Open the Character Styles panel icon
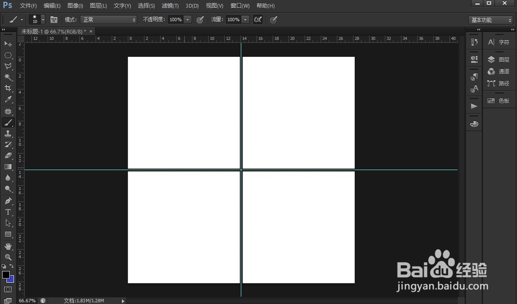 474,88
